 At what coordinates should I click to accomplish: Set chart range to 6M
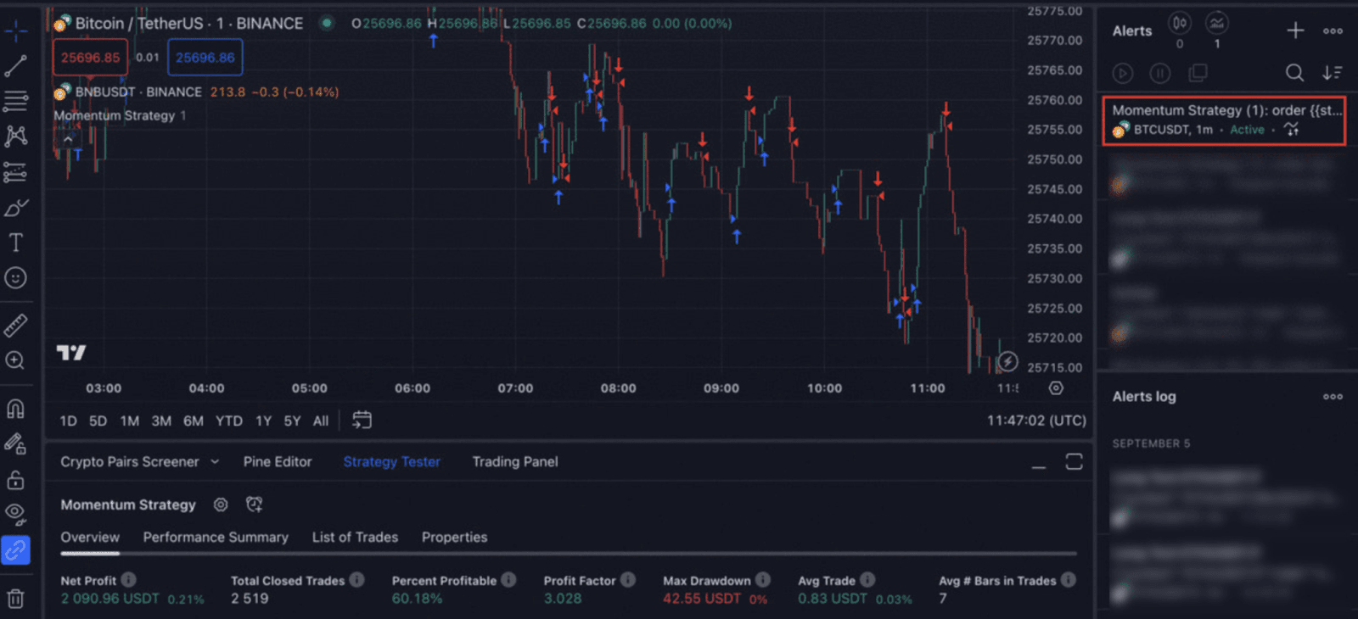coord(194,421)
